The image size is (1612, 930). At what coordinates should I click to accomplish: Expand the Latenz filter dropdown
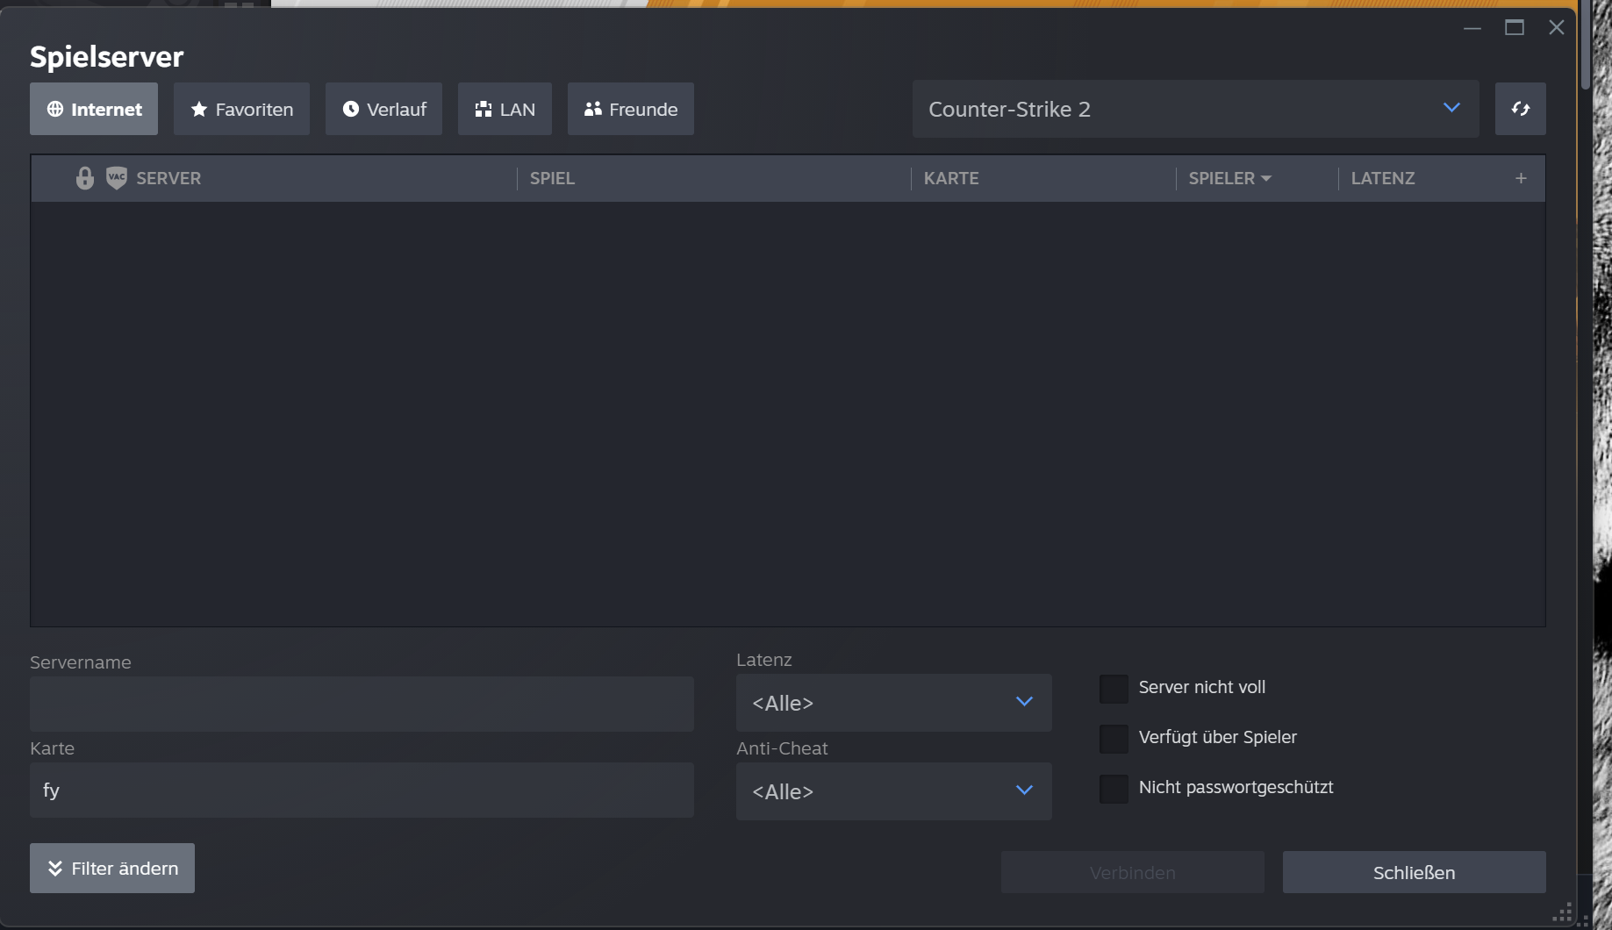pyautogui.click(x=893, y=703)
